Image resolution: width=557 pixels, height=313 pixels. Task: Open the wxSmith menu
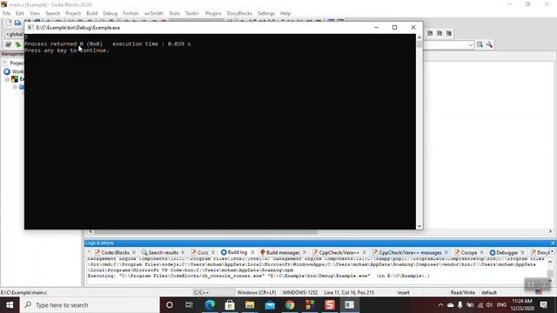[153, 14]
